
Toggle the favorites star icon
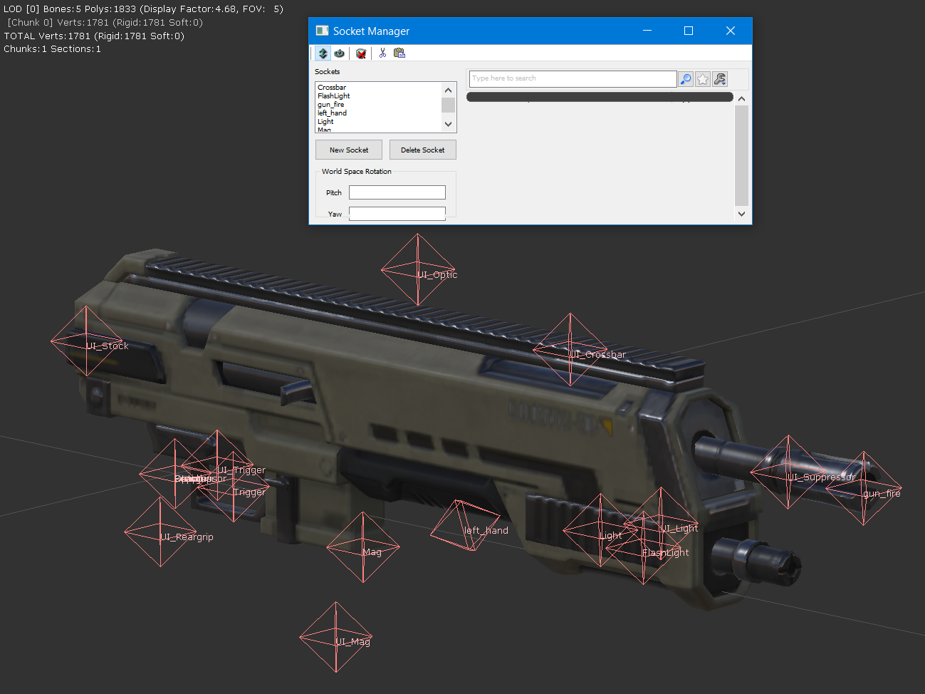[703, 79]
